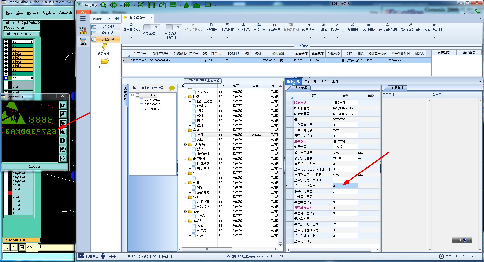Click the right-arrow pan icon in Popview
This screenshot has width=484, height=262.
63,140
